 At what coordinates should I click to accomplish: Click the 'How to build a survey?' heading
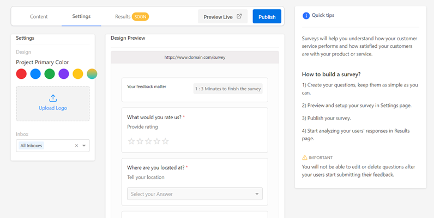click(x=331, y=74)
